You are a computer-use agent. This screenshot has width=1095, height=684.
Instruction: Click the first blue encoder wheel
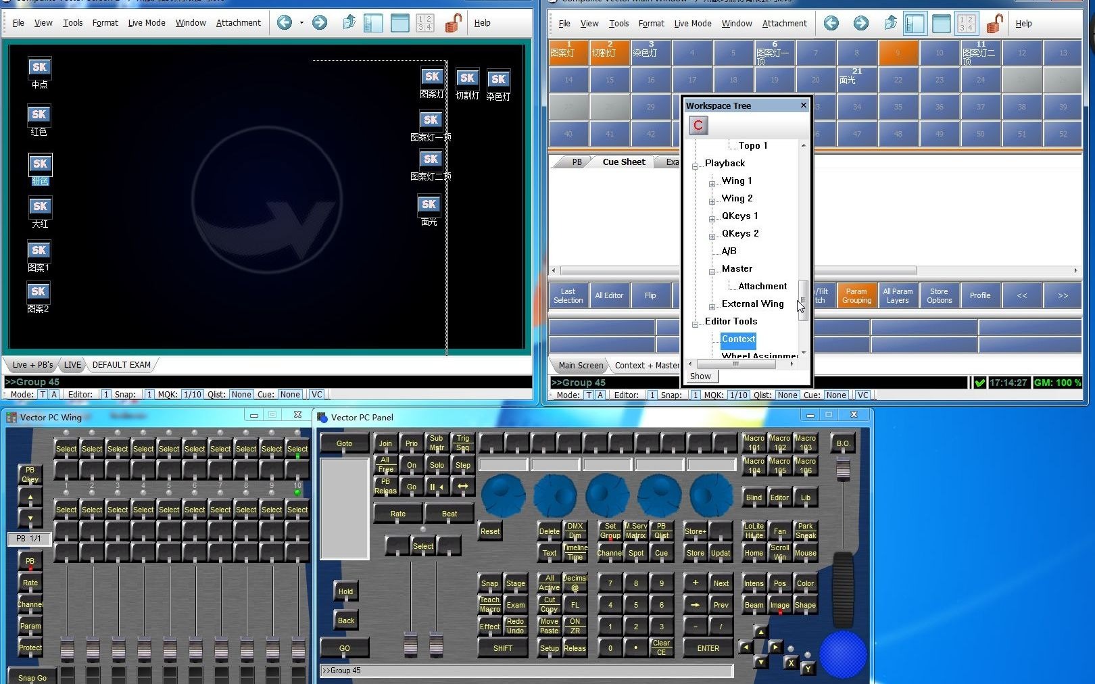(503, 495)
